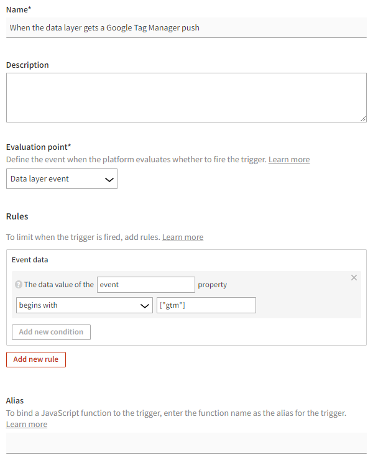Viewport: 373px width, 460px height.
Task: Click the Evaluation point label
Action: (x=39, y=147)
